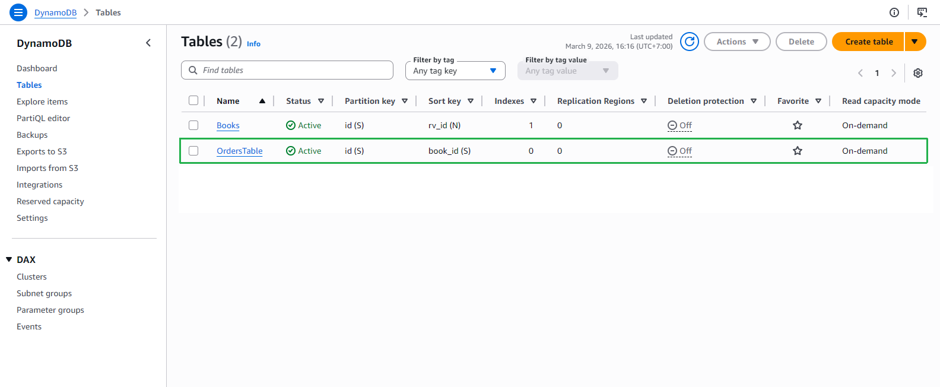Click the Read capacity mode column header
940x387 pixels.
coord(881,101)
